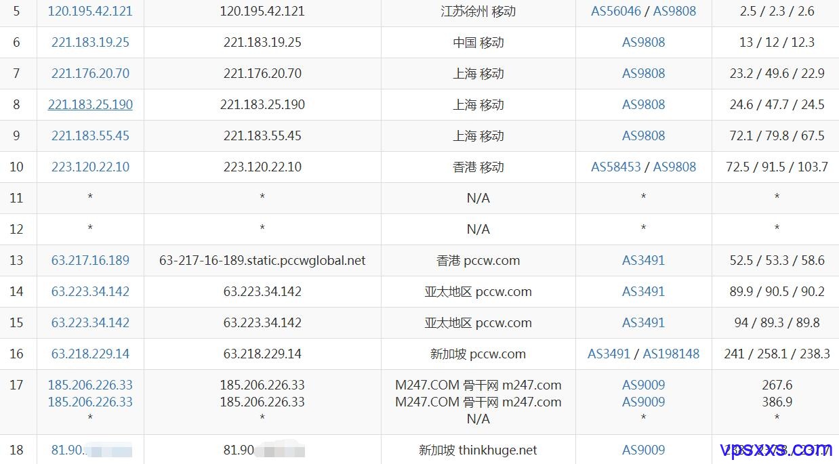Open the AS198148 ASN link
The height and width of the screenshot is (464, 839).
coord(671,354)
